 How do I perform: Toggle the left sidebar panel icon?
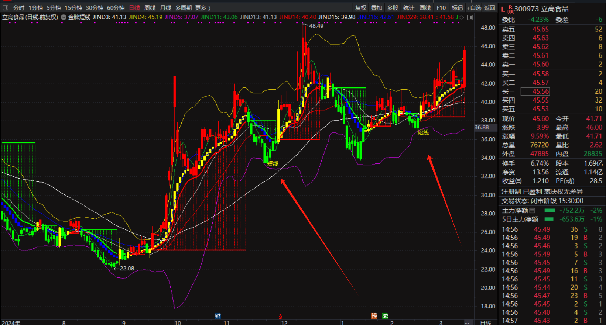pos(6,8)
